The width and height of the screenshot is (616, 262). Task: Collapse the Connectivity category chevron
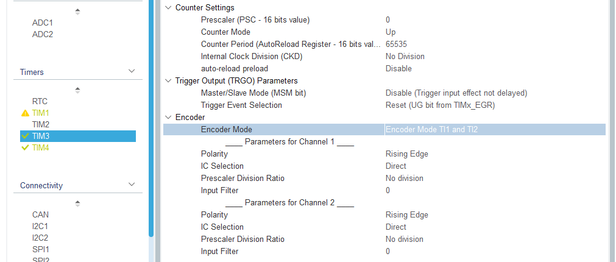pyautogui.click(x=132, y=184)
